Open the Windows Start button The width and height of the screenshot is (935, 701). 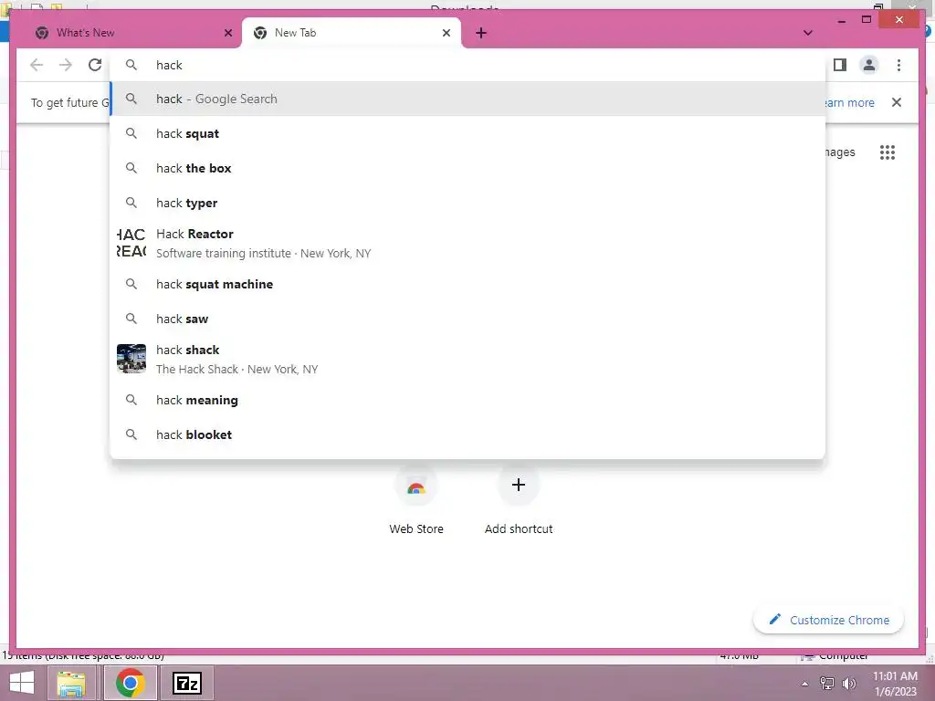(x=22, y=683)
